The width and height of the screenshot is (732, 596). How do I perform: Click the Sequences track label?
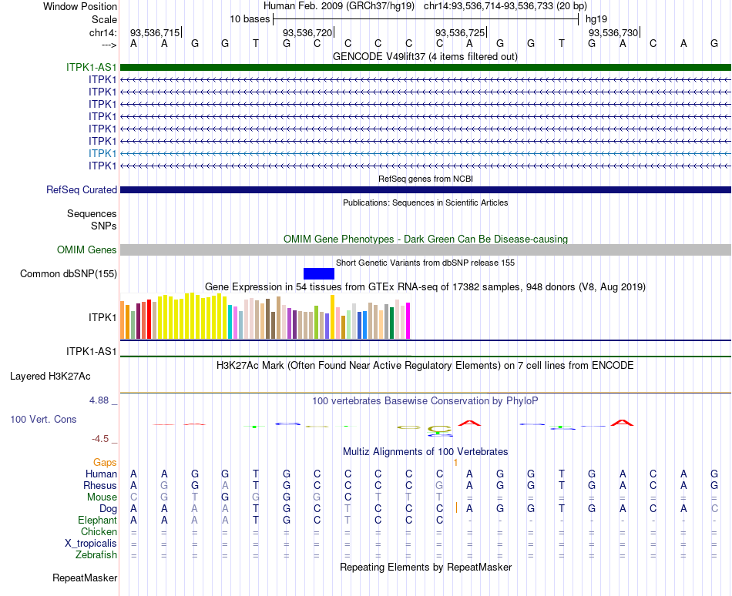point(92,213)
